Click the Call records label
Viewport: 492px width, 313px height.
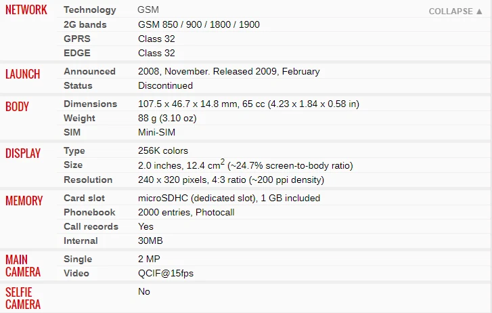click(91, 226)
